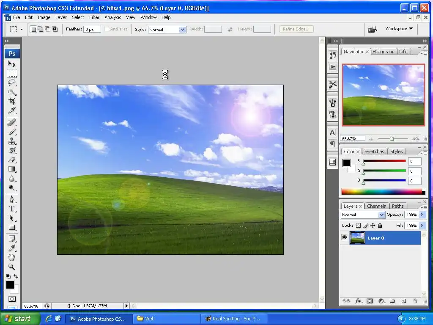433x325 pixels.
Task: Select the Blur tool
Action: pos(11,179)
